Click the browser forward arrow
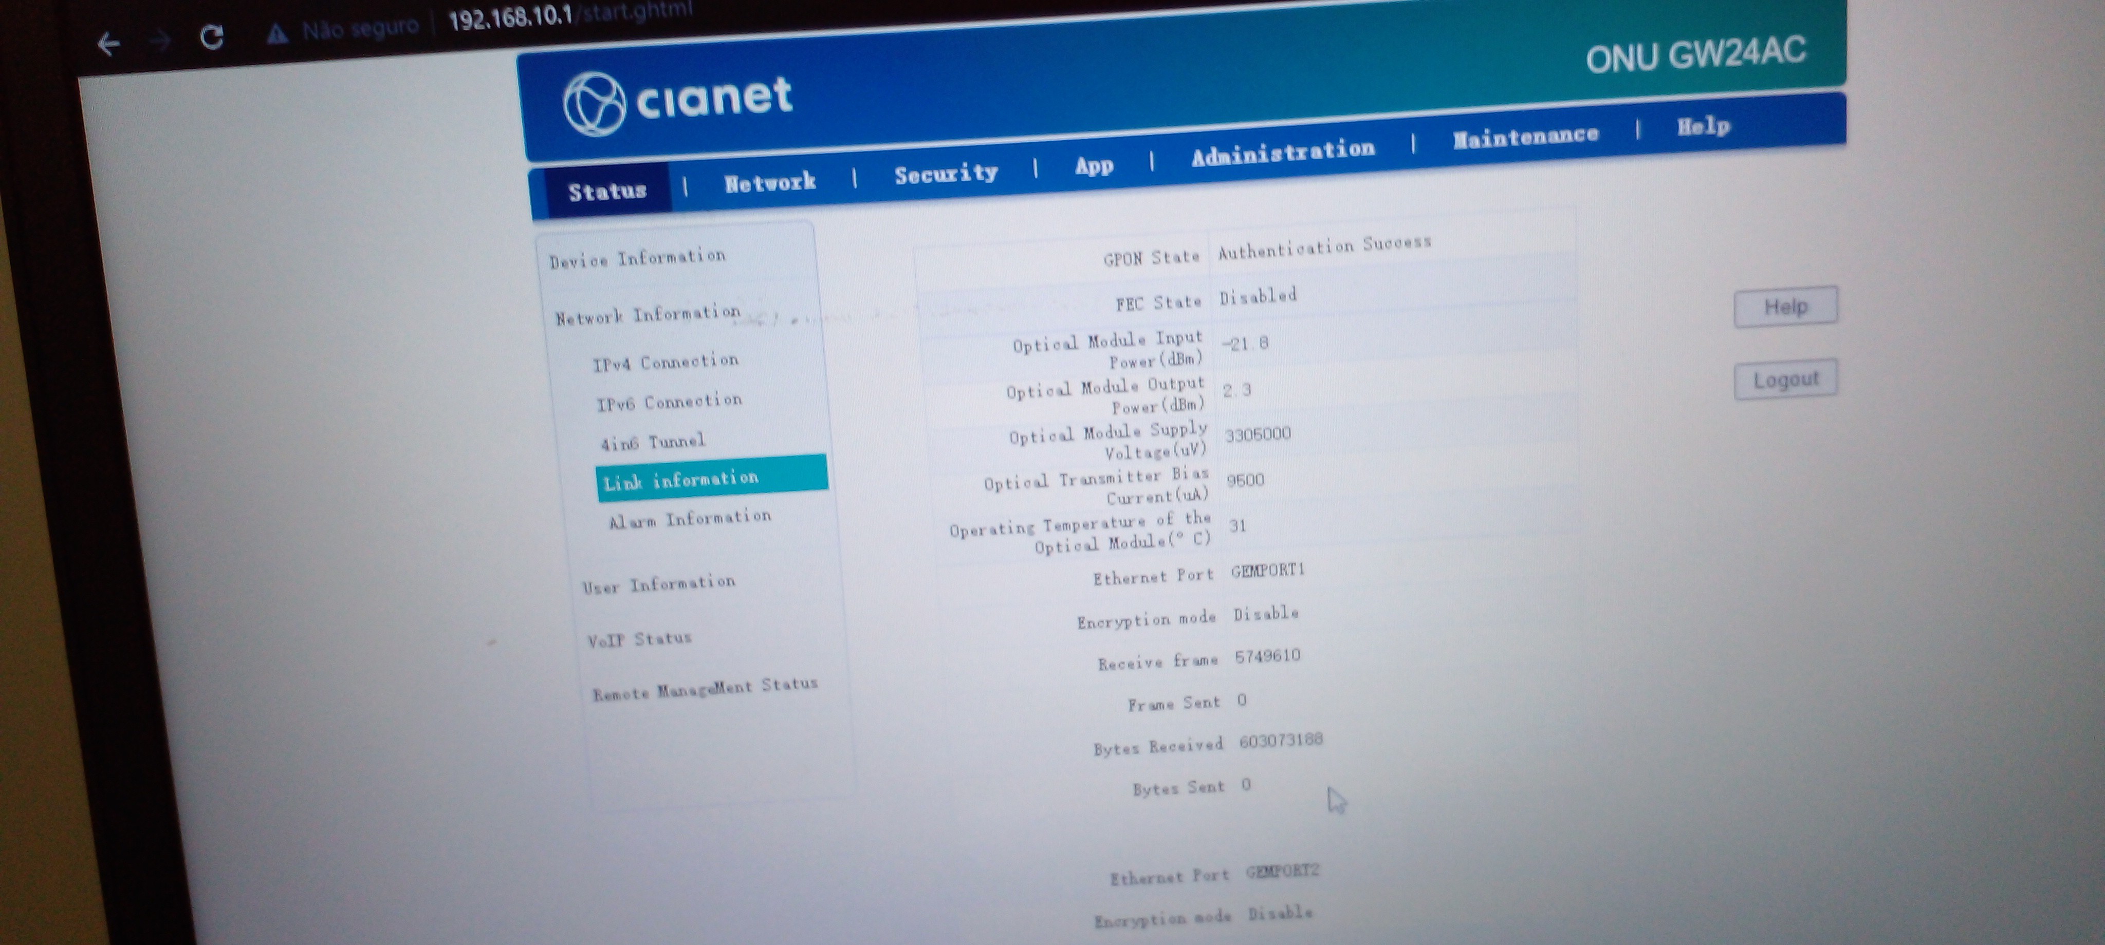 (x=161, y=41)
